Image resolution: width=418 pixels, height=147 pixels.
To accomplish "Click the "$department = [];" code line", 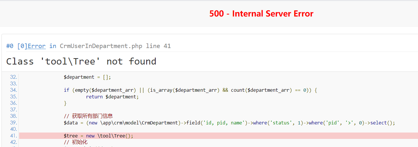I will click(87, 77).
